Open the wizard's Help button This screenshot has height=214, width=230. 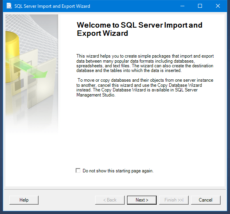click(x=24, y=200)
